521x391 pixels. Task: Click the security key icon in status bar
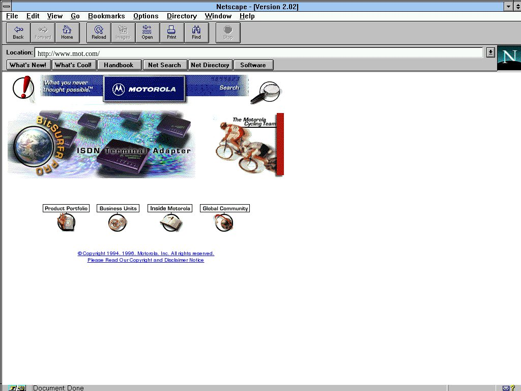[x=14, y=388]
